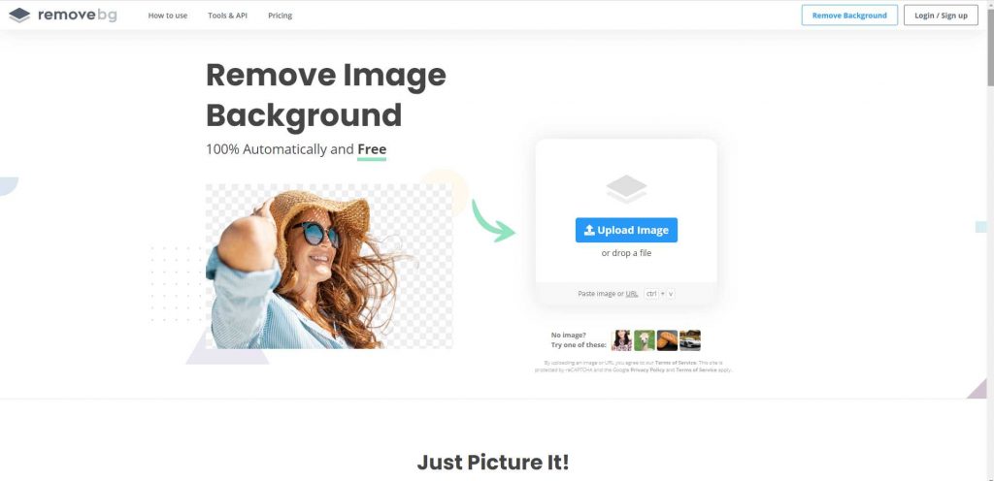Open the Tools & API menu
Viewport: 994px width, 481px height.
coord(227,16)
